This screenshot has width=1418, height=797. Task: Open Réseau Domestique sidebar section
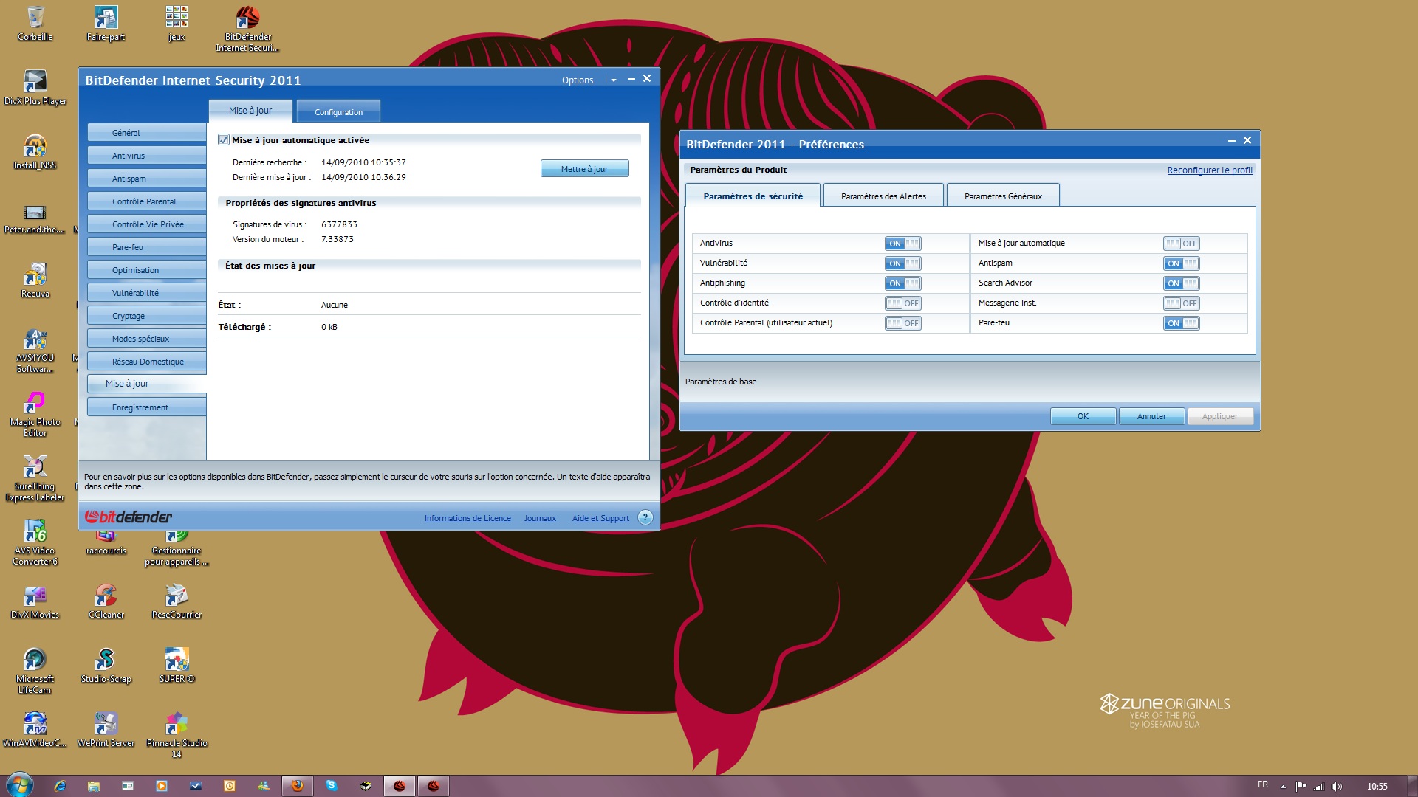click(x=146, y=362)
